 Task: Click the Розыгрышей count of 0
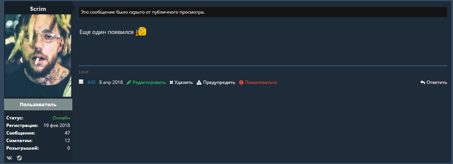[x=68, y=148]
